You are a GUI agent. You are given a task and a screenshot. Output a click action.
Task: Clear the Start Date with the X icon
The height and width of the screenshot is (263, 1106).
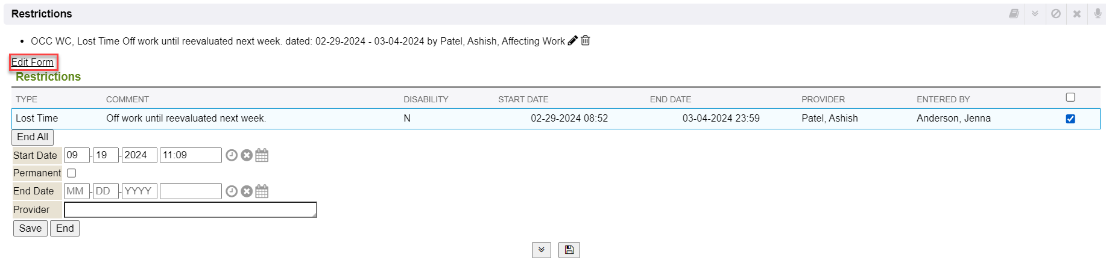click(247, 155)
